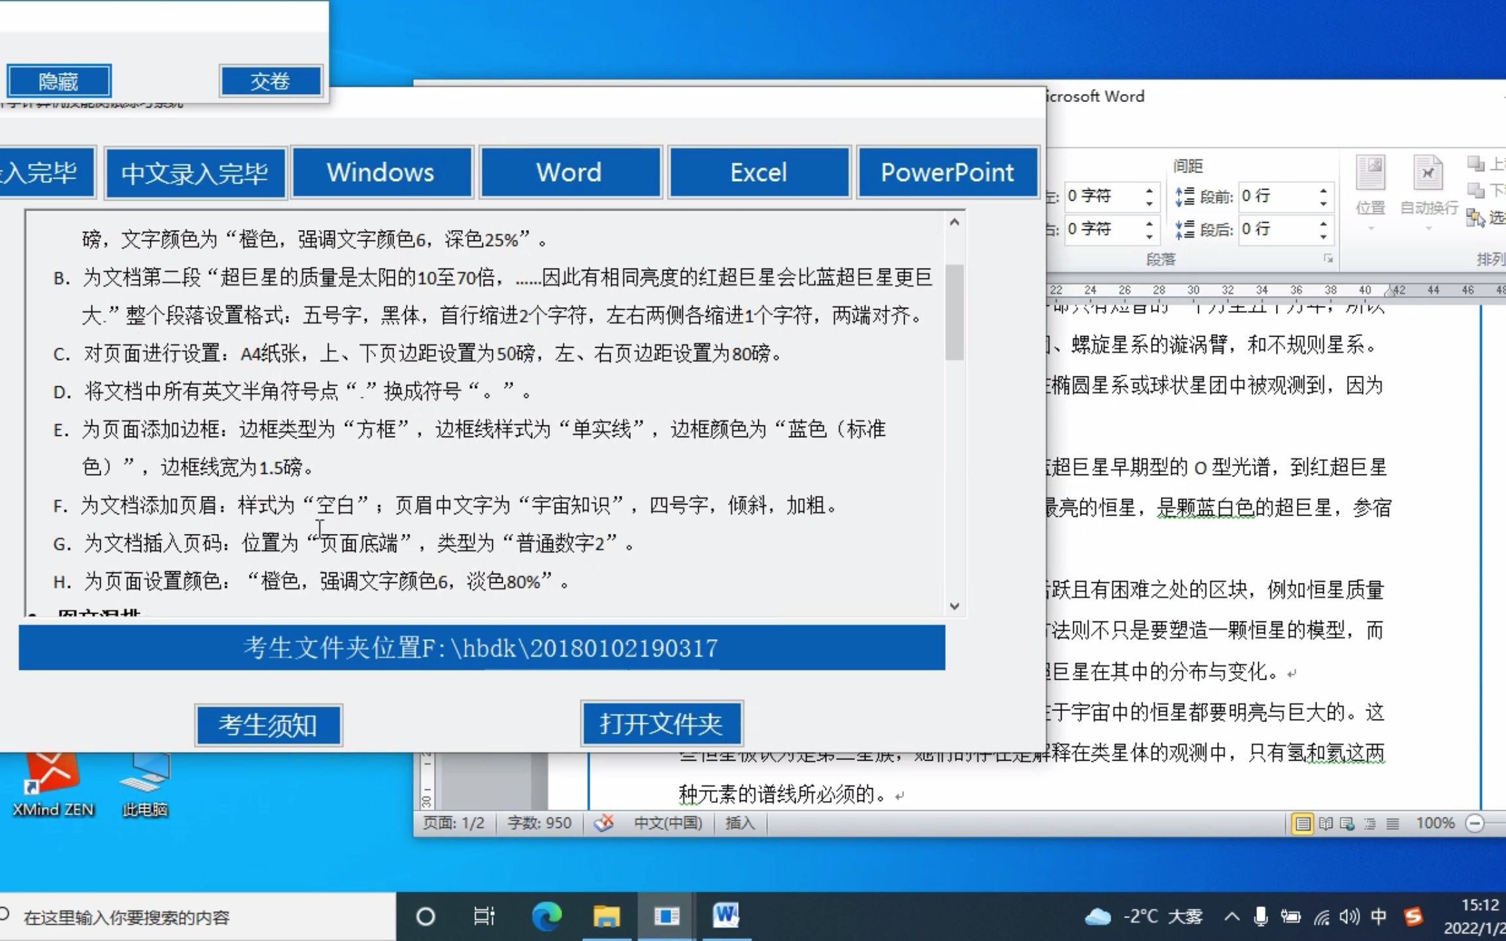Click the 交卷 submit button
Viewport: 1506px width, 941px height.
point(271,81)
